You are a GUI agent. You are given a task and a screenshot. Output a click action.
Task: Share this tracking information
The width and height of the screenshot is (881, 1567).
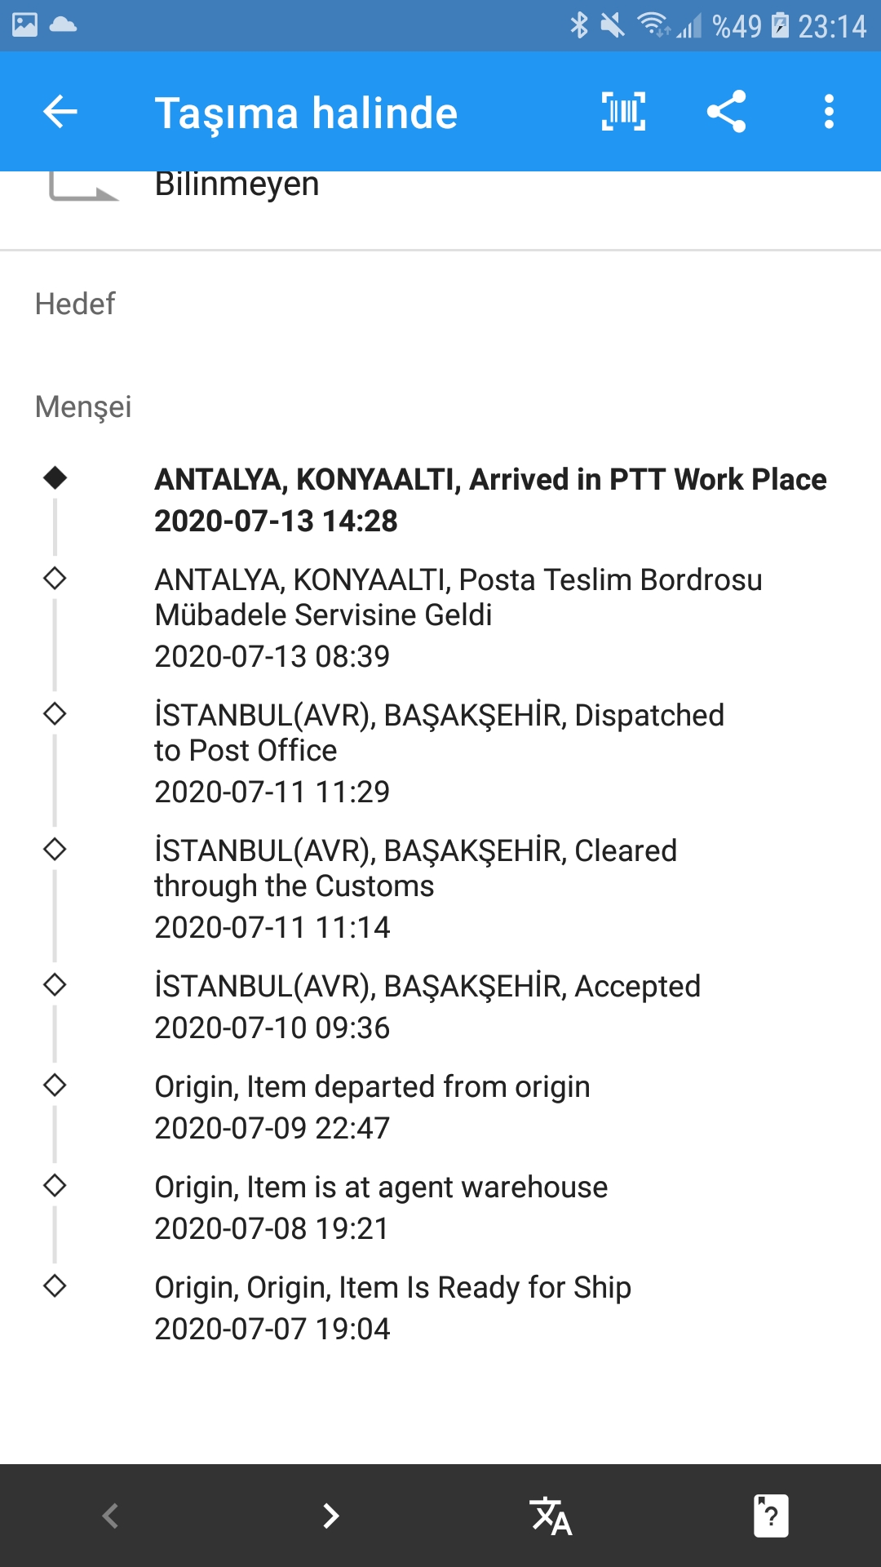click(726, 112)
